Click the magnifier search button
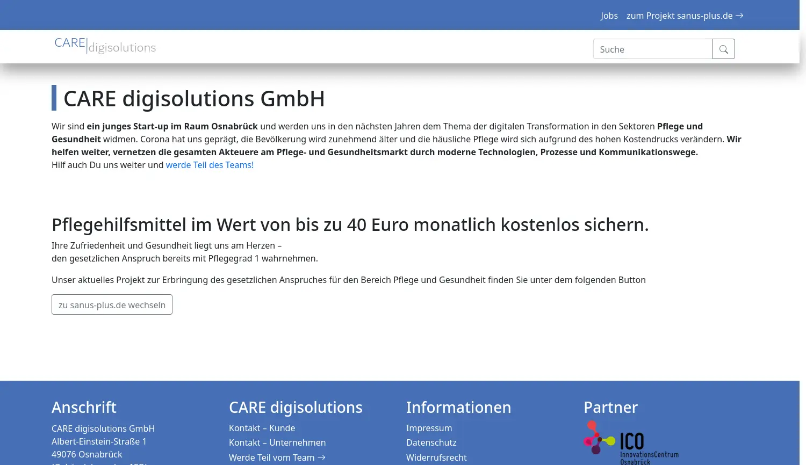The height and width of the screenshot is (465, 806). click(x=723, y=49)
